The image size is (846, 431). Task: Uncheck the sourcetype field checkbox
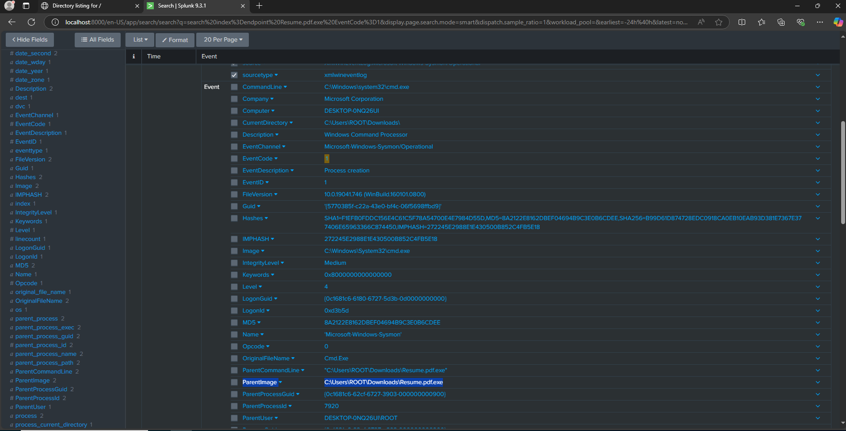(x=234, y=75)
